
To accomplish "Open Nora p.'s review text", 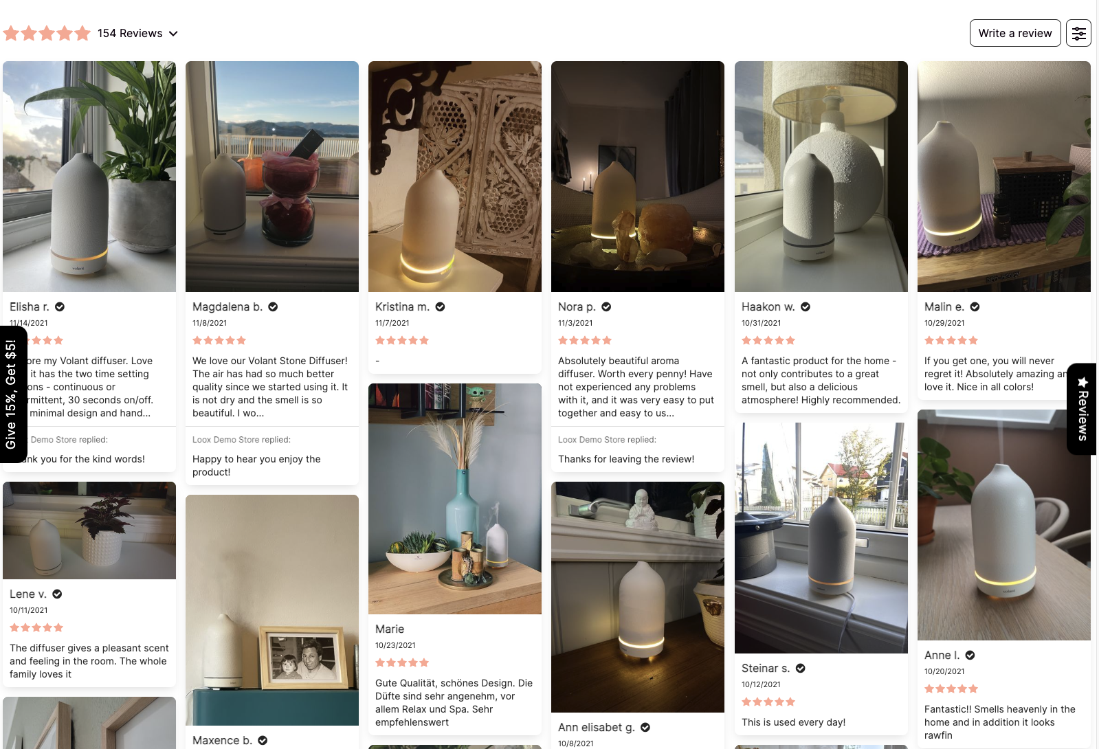I will (638, 387).
